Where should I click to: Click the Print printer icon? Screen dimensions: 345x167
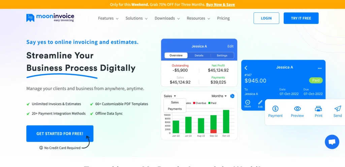pos(318,108)
